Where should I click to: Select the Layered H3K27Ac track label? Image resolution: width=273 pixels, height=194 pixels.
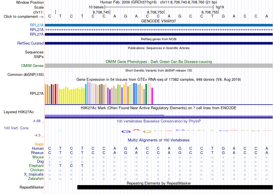pos(19,112)
